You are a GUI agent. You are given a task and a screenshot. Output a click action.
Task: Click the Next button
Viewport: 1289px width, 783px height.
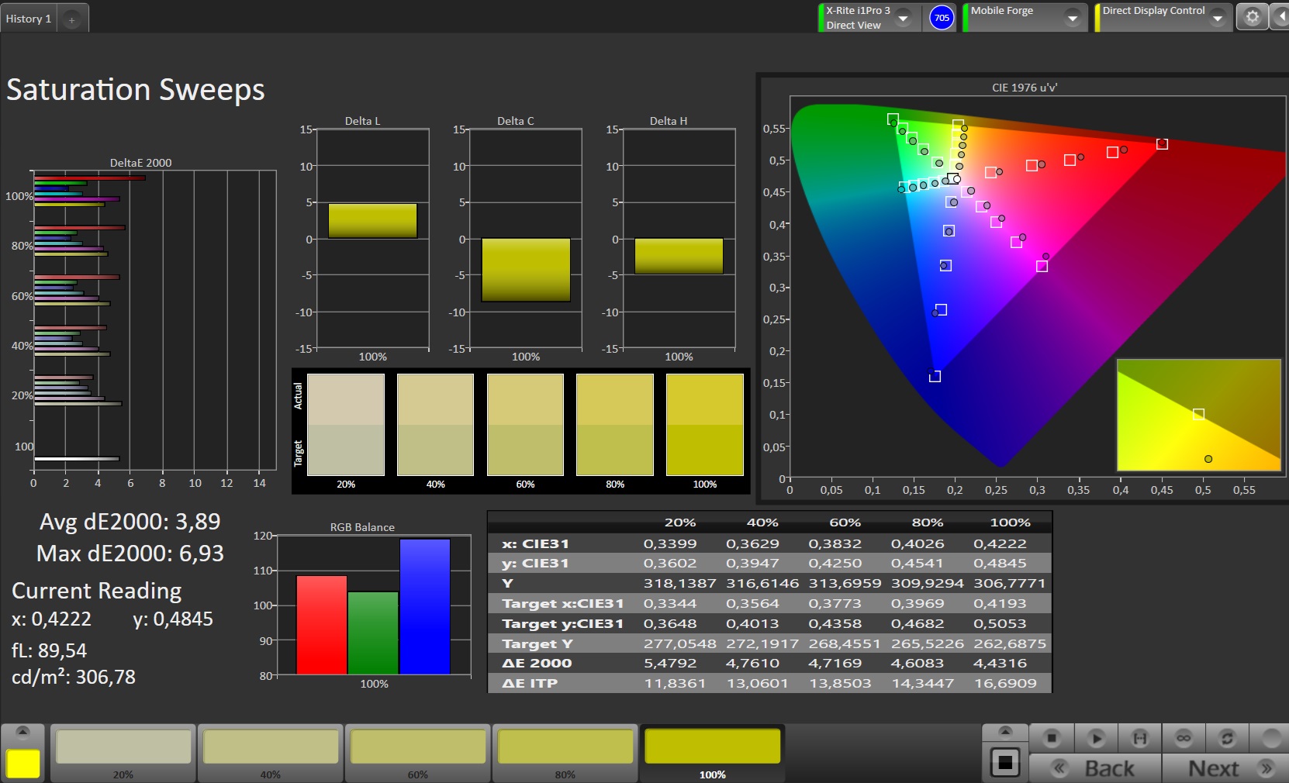click(1227, 768)
